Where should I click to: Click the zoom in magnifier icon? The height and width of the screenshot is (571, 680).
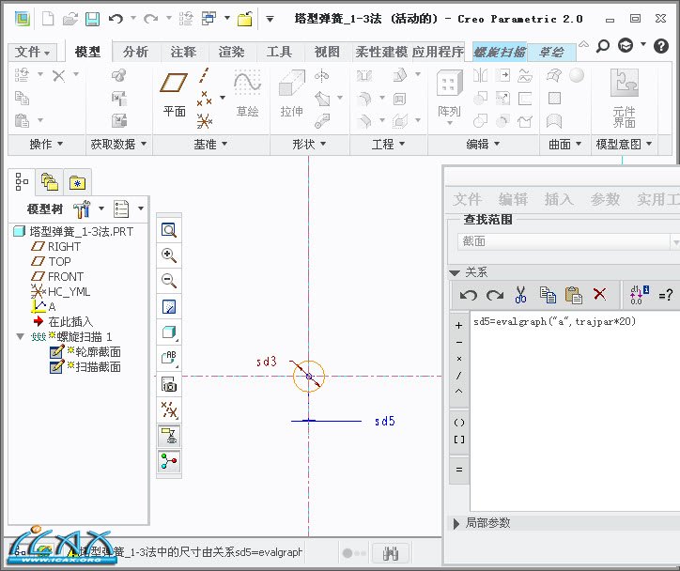pos(169,255)
